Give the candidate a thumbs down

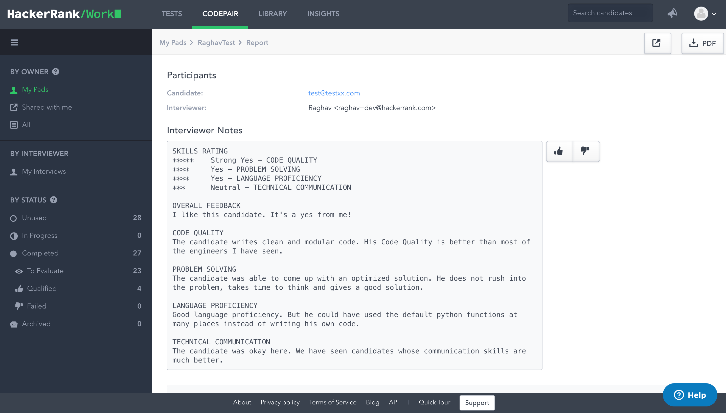coord(586,151)
